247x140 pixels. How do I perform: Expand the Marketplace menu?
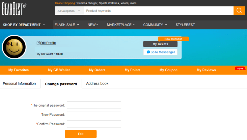click(x=121, y=25)
